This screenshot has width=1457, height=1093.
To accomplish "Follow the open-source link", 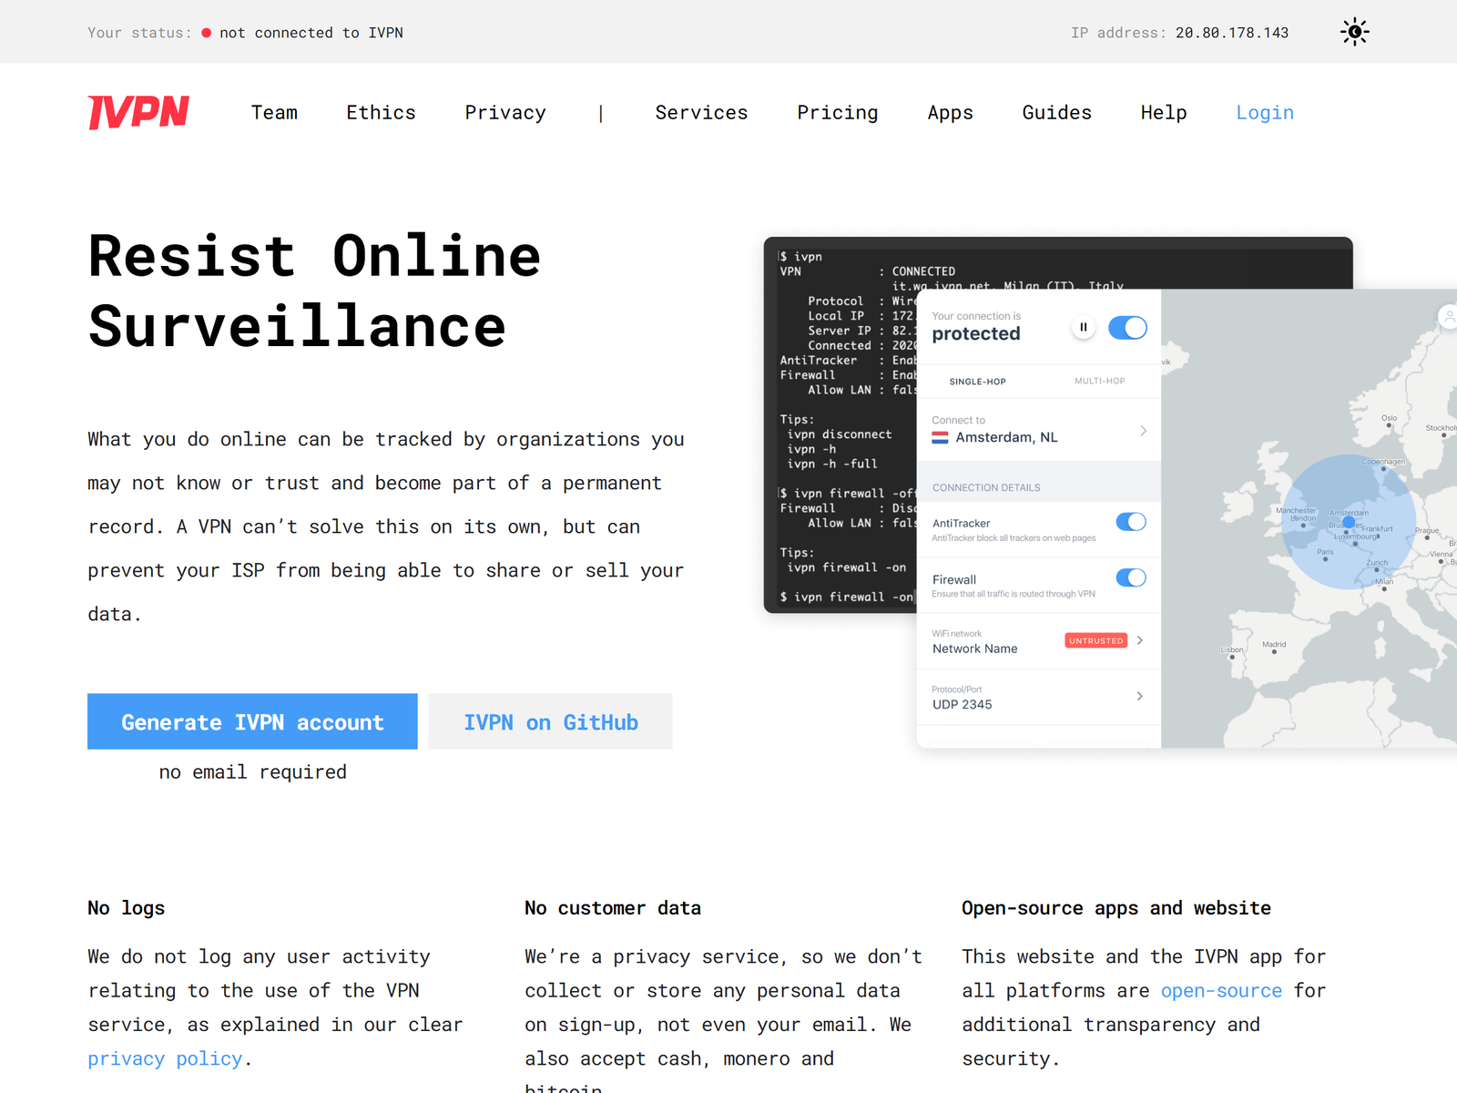I will (1221, 990).
